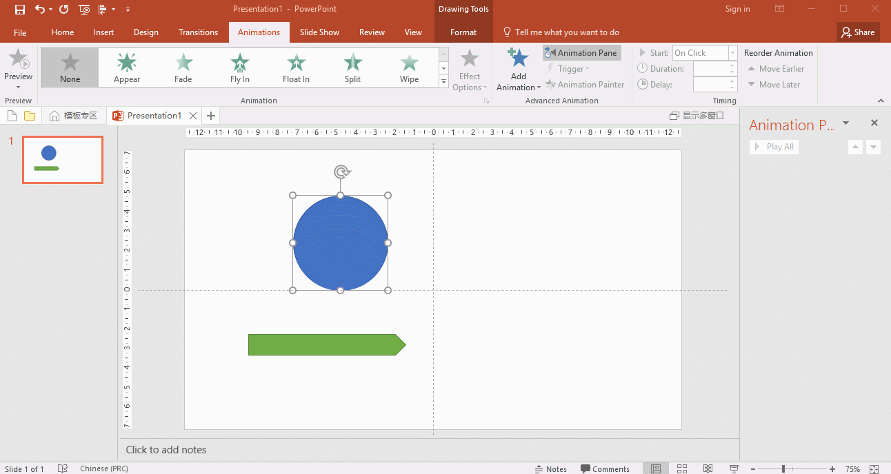Viewport: 891px width, 474px height.
Task: Click the rotation handle above the circle
Action: point(341,172)
